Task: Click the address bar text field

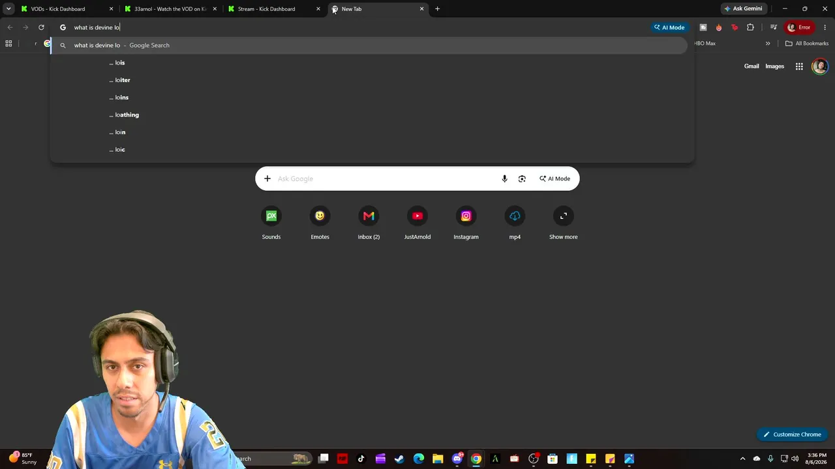Action: (x=359, y=27)
